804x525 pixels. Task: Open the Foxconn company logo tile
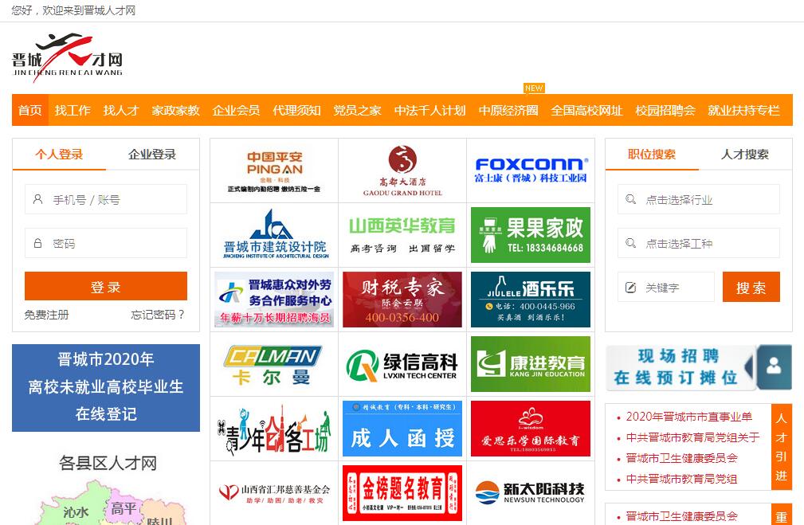[x=530, y=170]
